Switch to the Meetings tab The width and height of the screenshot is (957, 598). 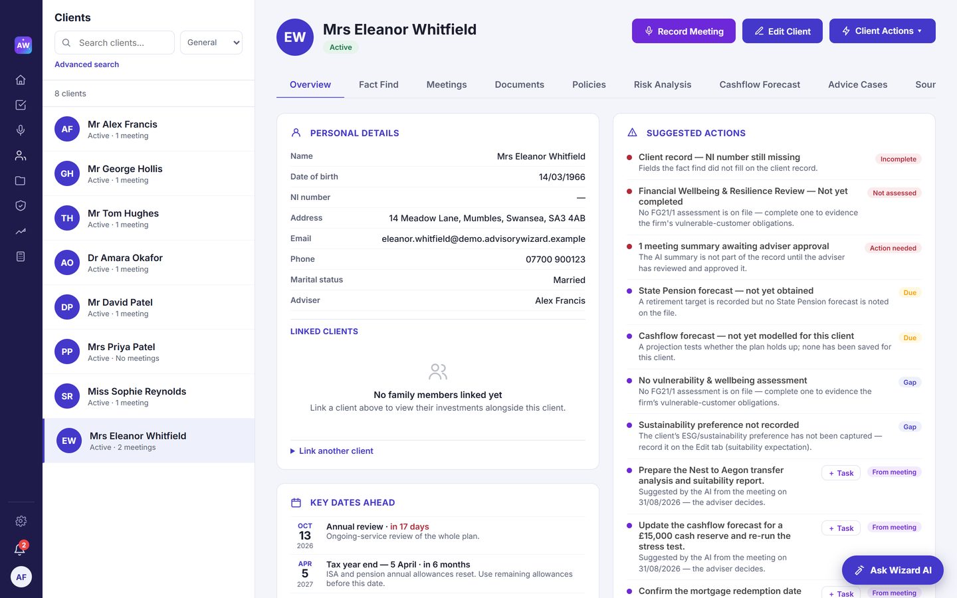click(x=447, y=84)
